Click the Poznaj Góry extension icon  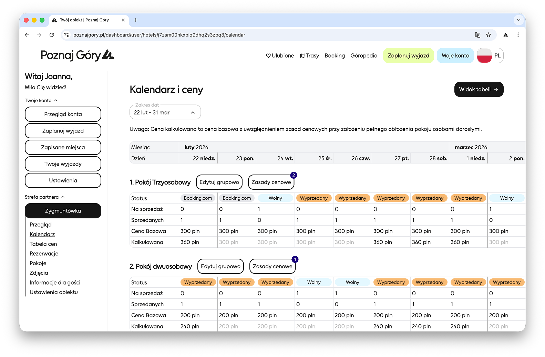(506, 35)
